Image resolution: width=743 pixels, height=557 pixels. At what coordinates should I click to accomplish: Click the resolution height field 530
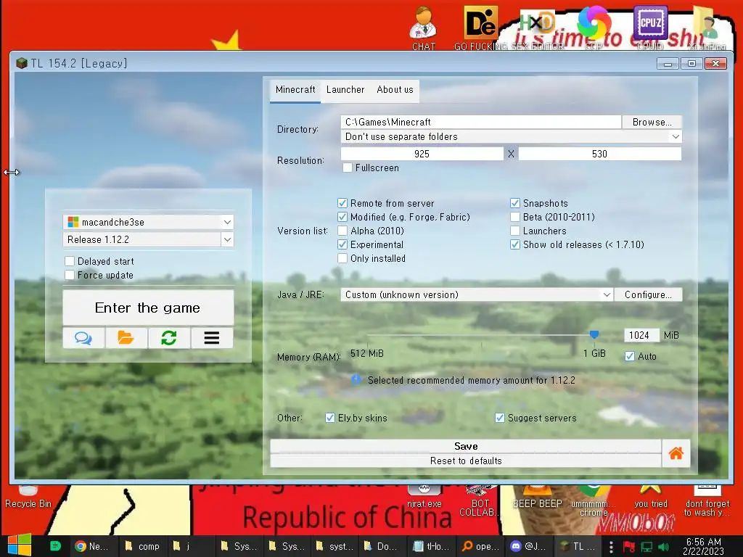tap(600, 154)
